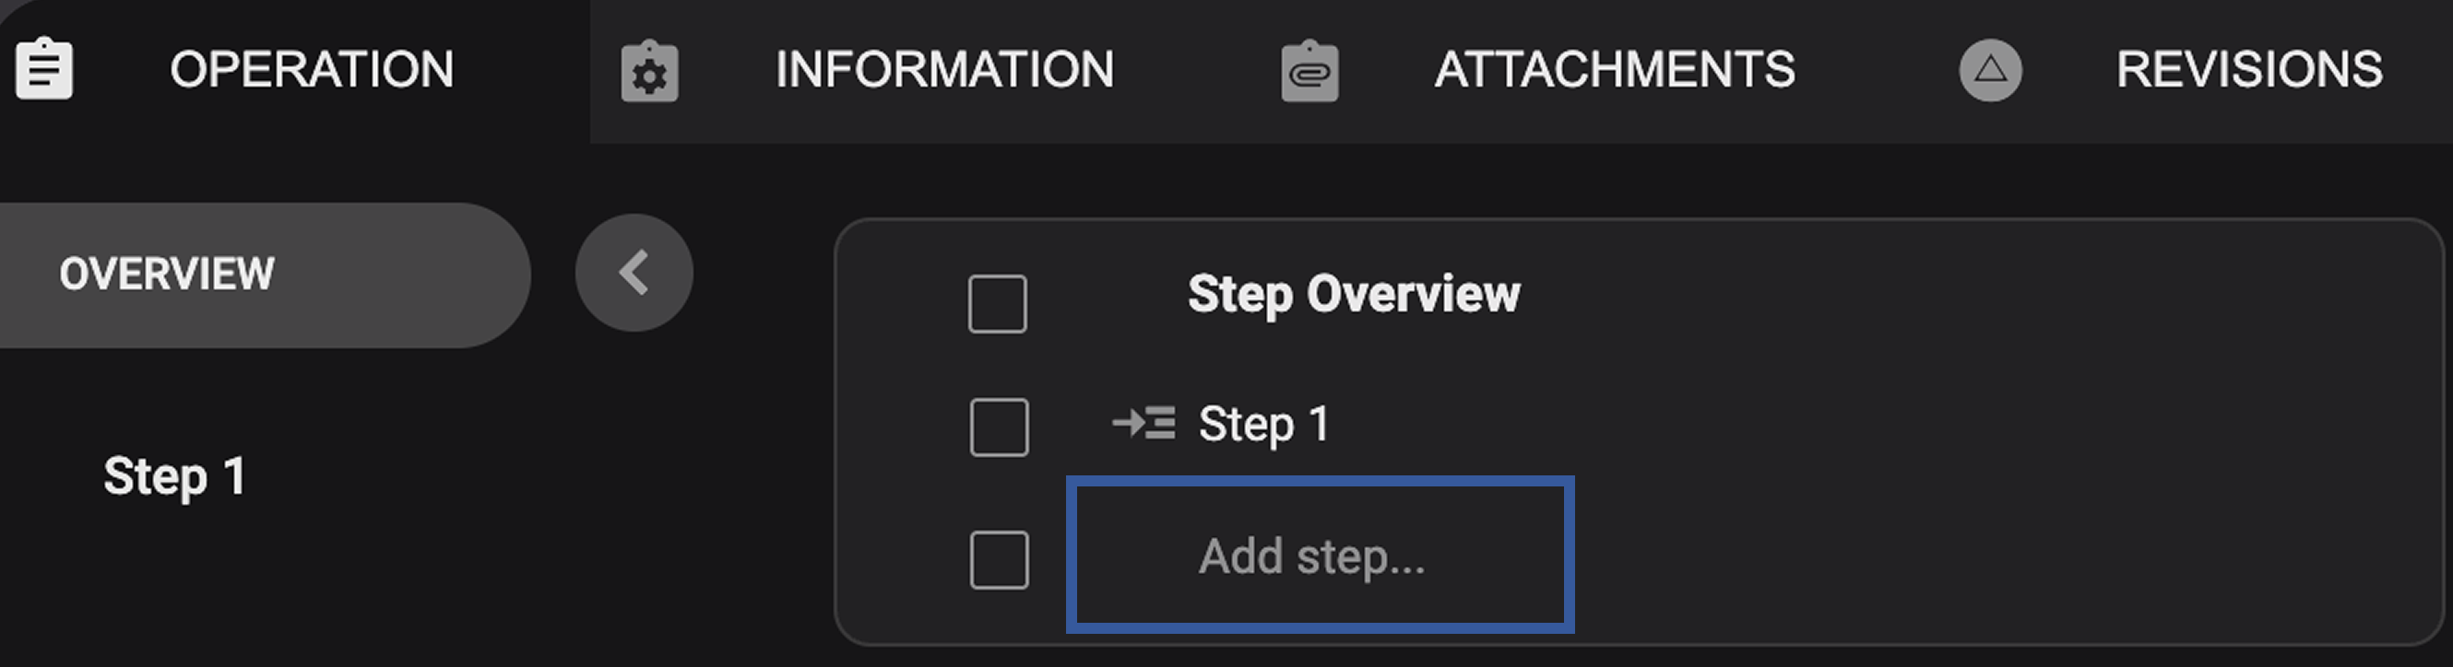The height and width of the screenshot is (667, 2453).
Task: Collapse the panel using the left chevron
Action: pos(634,272)
